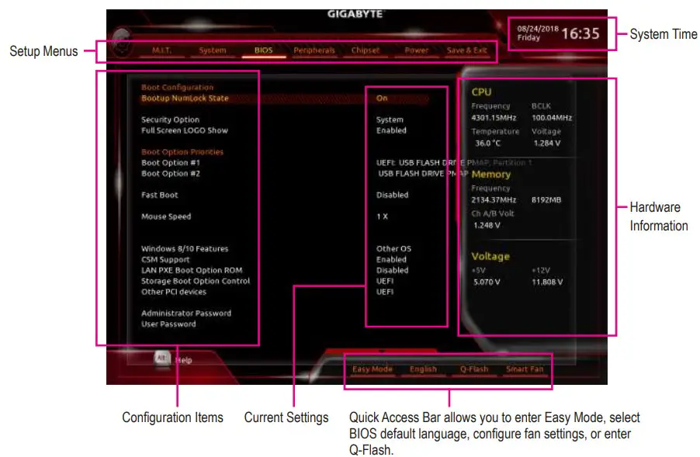The width and height of the screenshot is (700, 457).
Task: Click the +5V reading 5.070 V
Action: [487, 282]
